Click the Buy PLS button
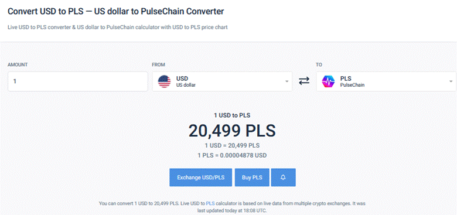Screen dimensions: 457x215 (x=252, y=178)
